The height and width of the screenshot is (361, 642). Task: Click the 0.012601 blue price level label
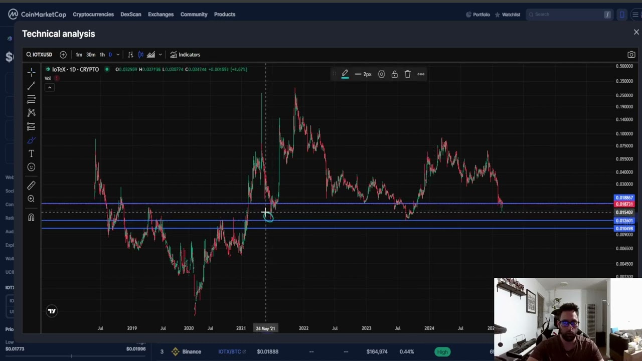pos(624,221)
